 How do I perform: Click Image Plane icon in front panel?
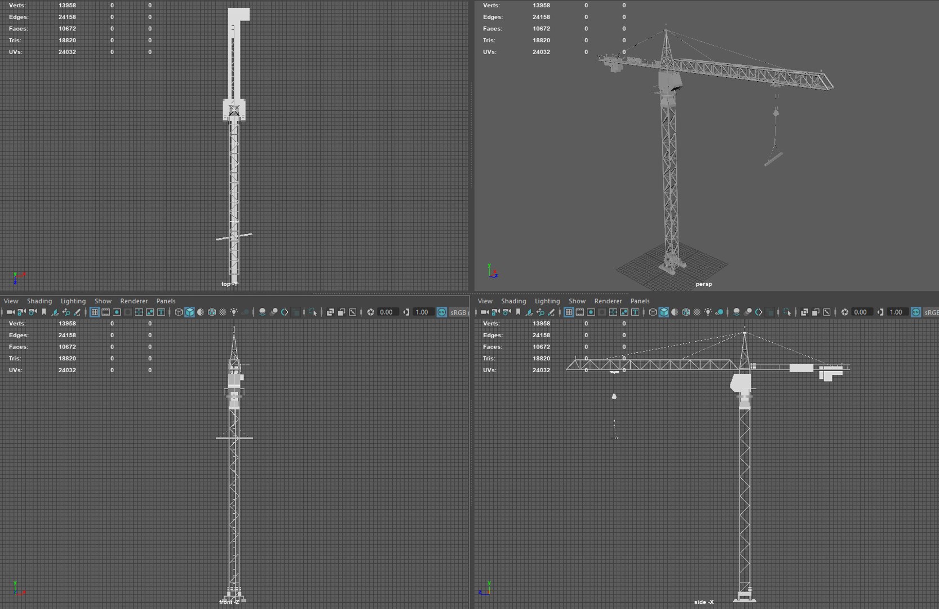[x=55, y=312]
